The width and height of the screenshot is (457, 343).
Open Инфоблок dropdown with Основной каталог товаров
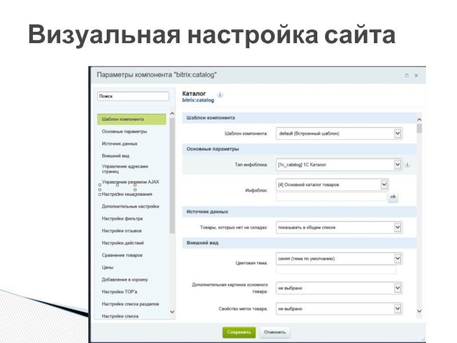tap(332, 185)
